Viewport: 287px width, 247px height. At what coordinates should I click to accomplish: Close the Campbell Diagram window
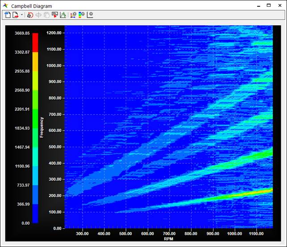280,6
